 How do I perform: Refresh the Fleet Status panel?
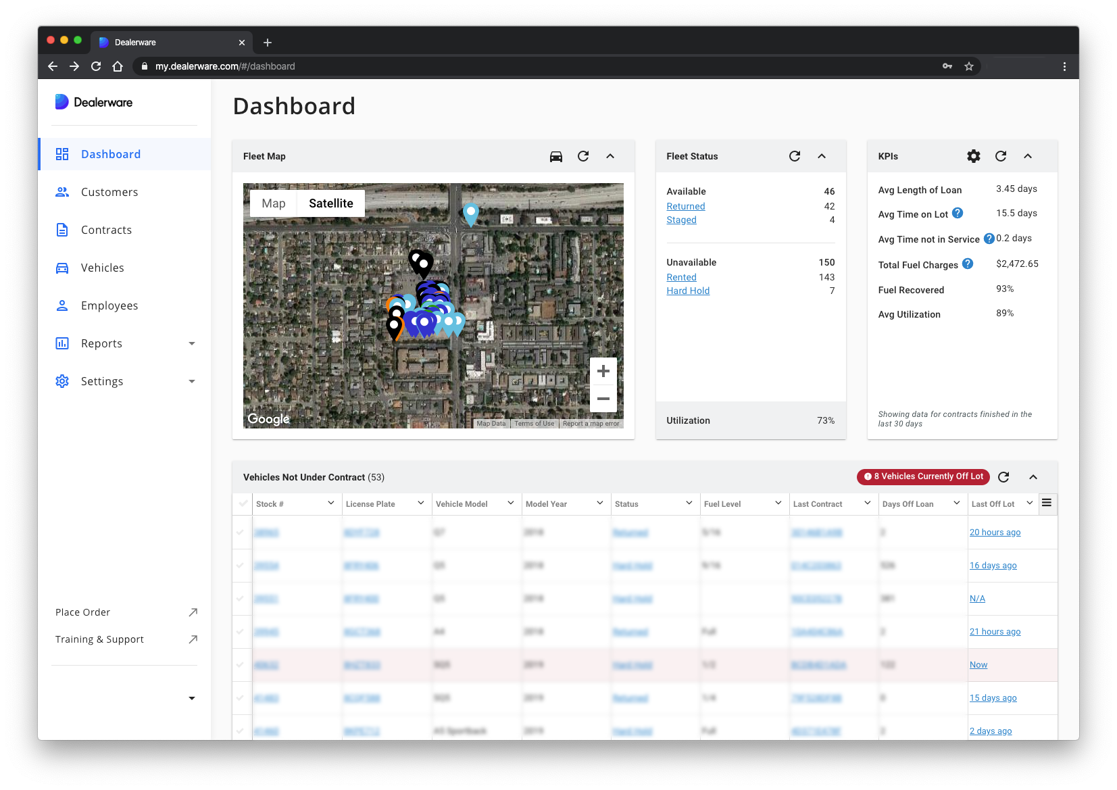[x=795, y=156]
